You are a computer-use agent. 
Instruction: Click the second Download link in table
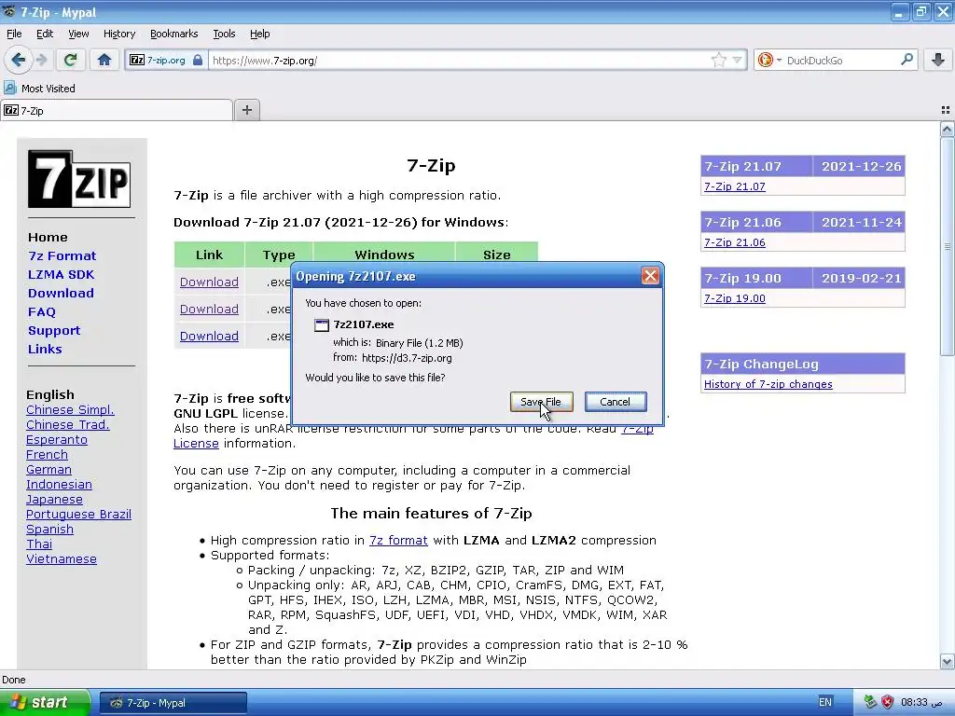[x=209, y=309]
